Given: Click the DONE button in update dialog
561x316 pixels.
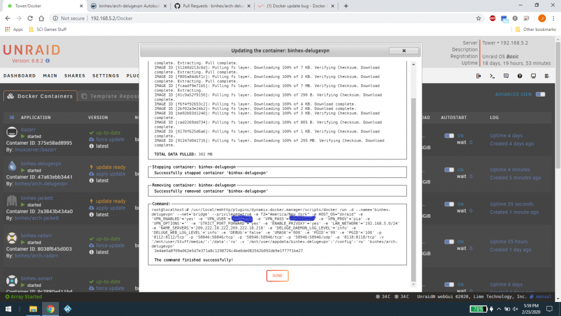Looking at the screenshot, I should [x=277, y=276].
